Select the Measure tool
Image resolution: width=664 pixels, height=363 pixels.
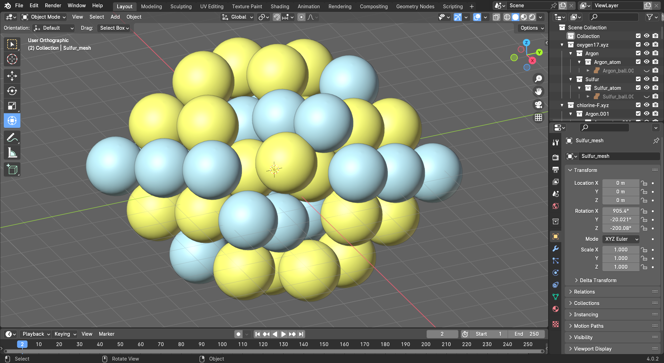point(12,153)
